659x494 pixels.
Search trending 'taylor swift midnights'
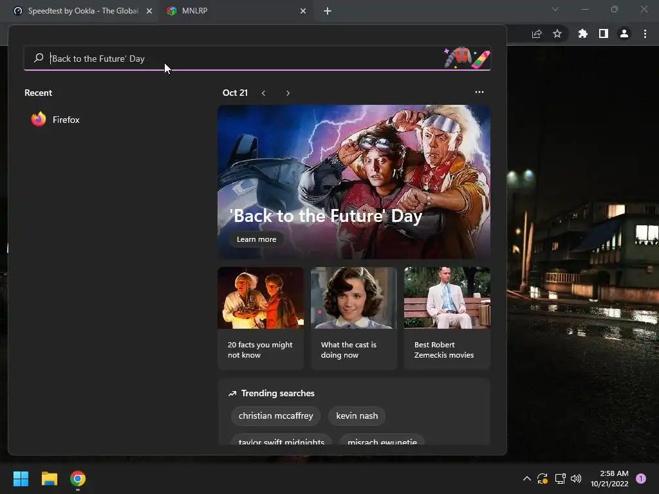click(282, 440)
